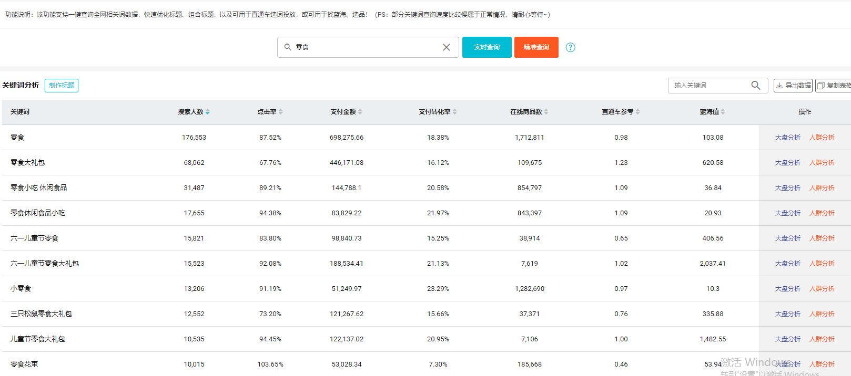Select keyword cell 六一儿童节零食大礼包
The height and width of the screenshot is (376, 851).
tap(45, 264)
